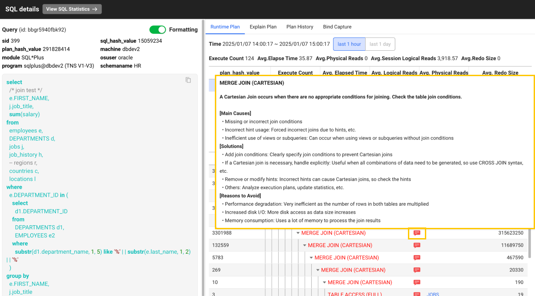Select row value 467590
Screen dimensions: 535x296
pyautogui.click(x=515, y=258)
